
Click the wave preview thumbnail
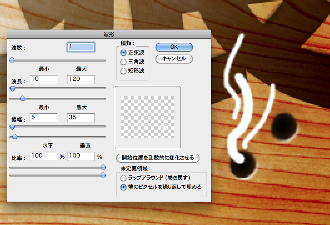(148, 117)
